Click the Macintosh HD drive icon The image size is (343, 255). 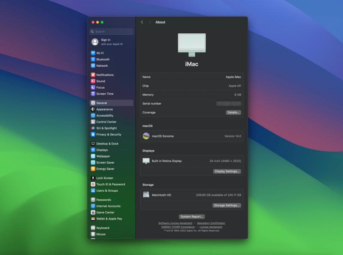146,195
